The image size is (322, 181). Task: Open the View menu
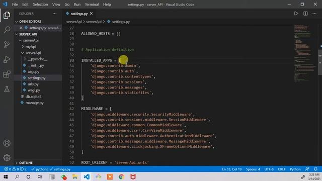coord(56,5)
